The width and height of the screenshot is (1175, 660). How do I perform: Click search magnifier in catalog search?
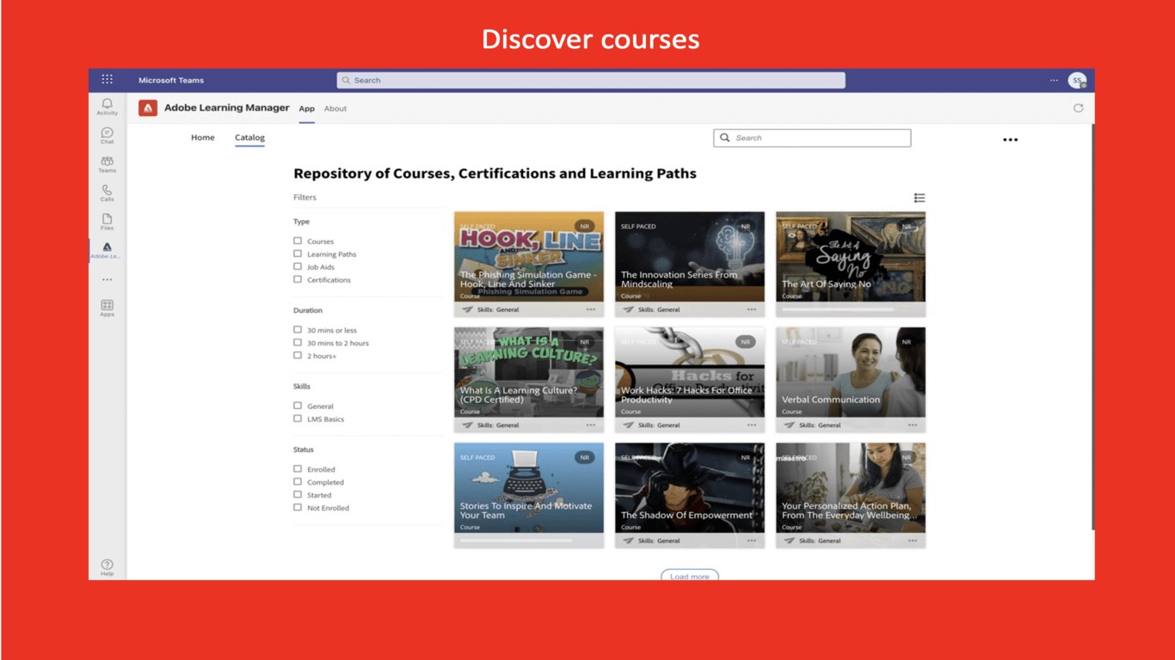(x=725, y=137)
